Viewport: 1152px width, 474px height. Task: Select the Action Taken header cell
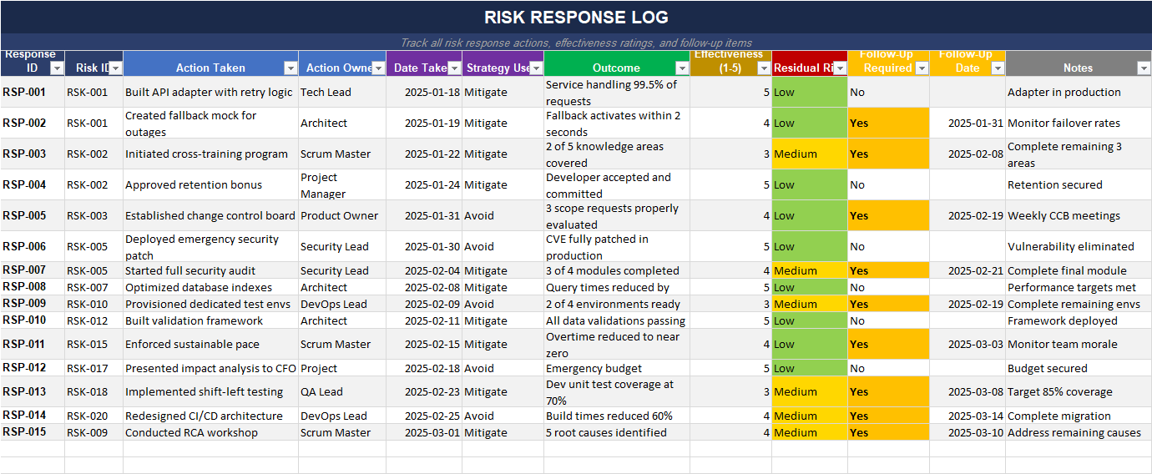click(211, 63)
